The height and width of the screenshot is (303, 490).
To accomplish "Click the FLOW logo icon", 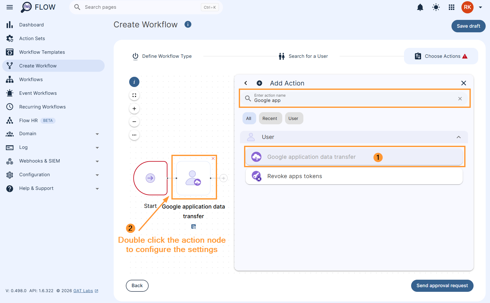I will (26, 7).
